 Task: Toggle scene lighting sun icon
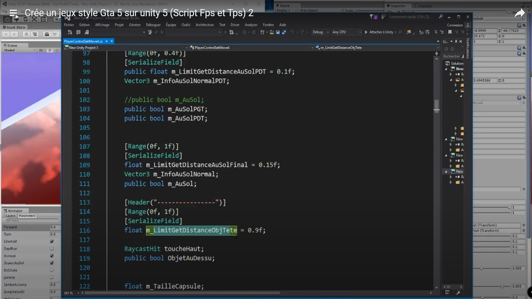[50, 50]
